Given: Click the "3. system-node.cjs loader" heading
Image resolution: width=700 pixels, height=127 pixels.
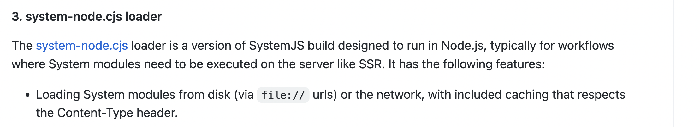Looking at the screenshot, I should coord(87,16).
